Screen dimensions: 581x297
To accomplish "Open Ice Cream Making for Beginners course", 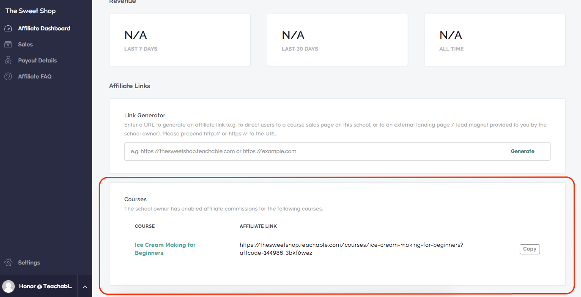I will tap(165, 249).
